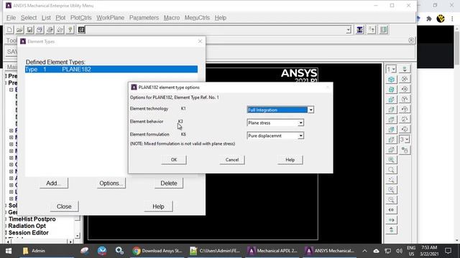This screenshot has height=258, width=460.
Task: Select TimeHist Postpro in Main Menu
Action: click(32, 219)
